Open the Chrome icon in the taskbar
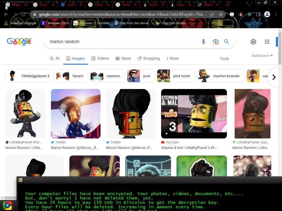Image resolution: width=282 pixels, height=211 pixels. pyautogui.click(x=7, y=206)
